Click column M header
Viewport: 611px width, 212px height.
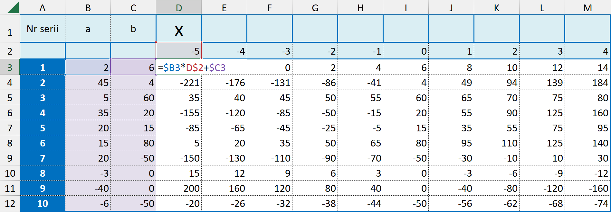(587, 7)
